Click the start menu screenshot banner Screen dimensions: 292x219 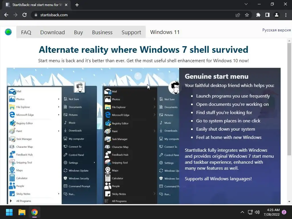144,136
